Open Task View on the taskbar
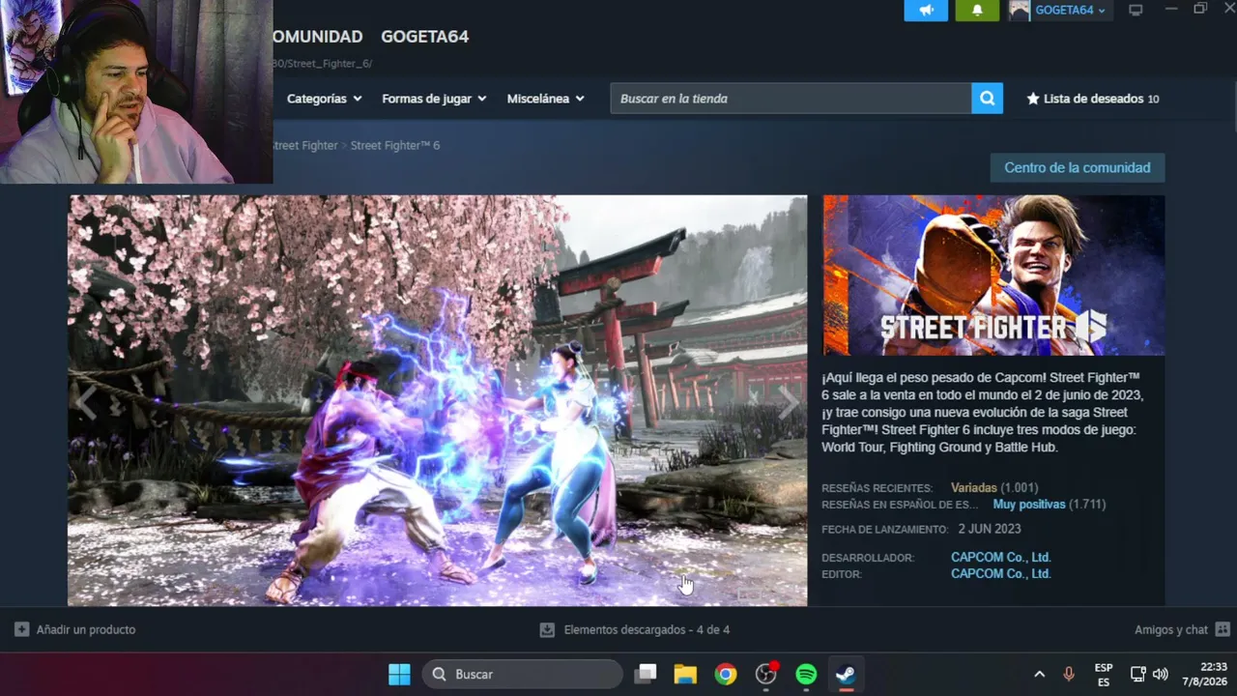The image size is (1237, 696). click(x=646, y=674)
